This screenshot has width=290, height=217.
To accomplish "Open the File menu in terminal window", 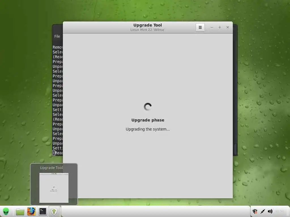I will [x=57, y=36].
